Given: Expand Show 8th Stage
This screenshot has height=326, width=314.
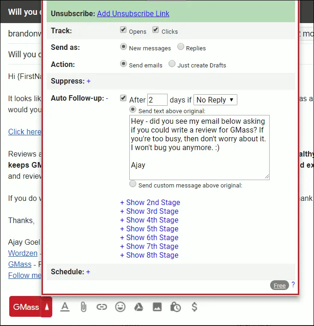Looking at the screenshot, I should [x=149, y=255].
